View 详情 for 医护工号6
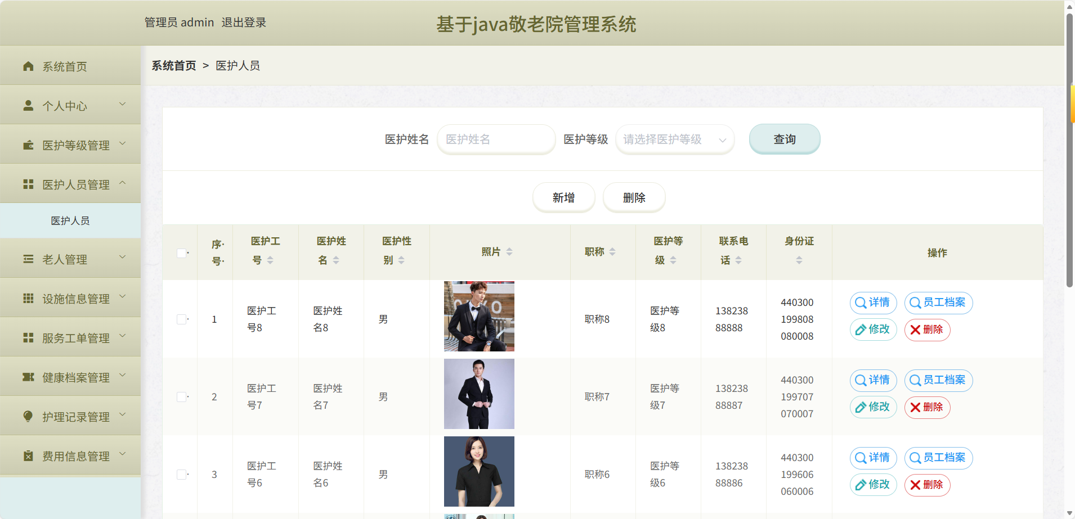Image resolution: width=1075 pixels, height=519 pixels. pyautogui.click(x=873, y=458)
